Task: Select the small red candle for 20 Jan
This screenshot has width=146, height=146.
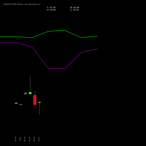Action: pyautogui.click(x=25, y=93)
